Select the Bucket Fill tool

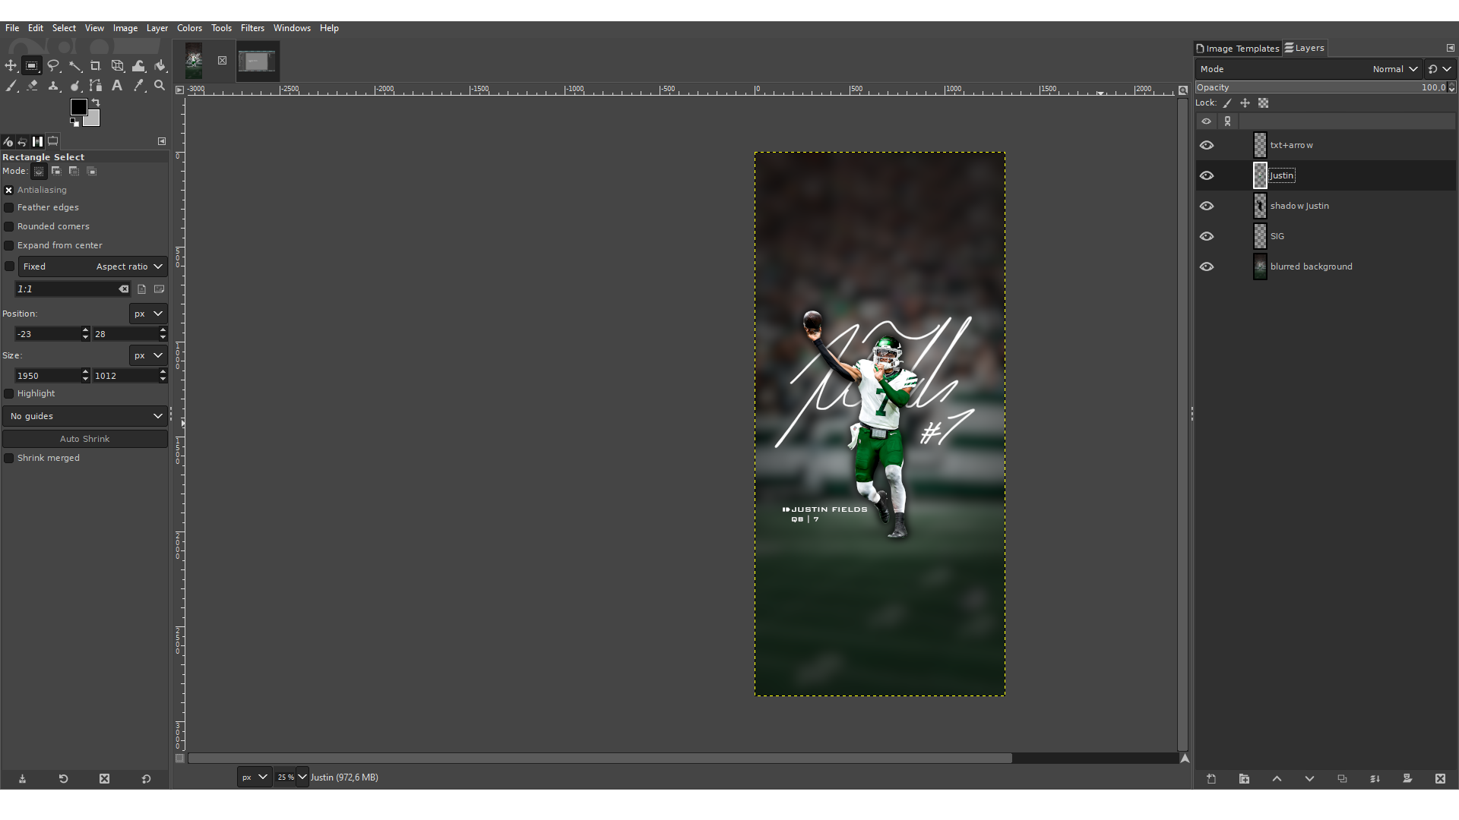(160, 66)
